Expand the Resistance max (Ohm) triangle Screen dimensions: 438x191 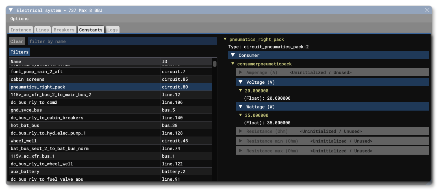pyautogui.click(x=241, y=151)
